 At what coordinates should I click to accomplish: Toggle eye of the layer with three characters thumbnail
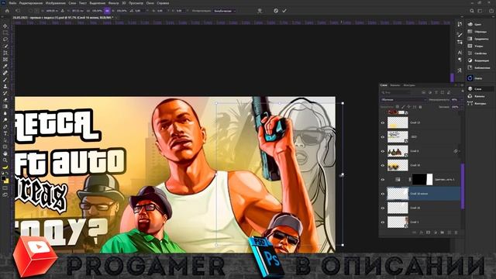coord(383,151)
